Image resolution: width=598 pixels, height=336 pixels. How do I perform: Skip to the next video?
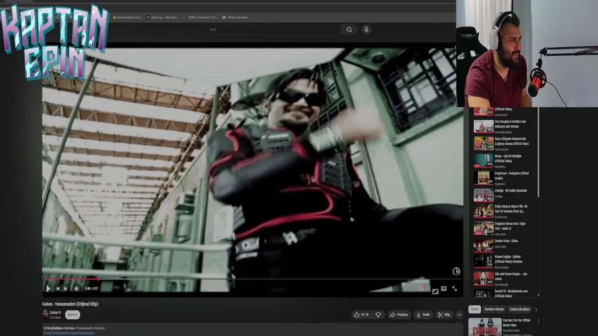click(x=66, y=289)
